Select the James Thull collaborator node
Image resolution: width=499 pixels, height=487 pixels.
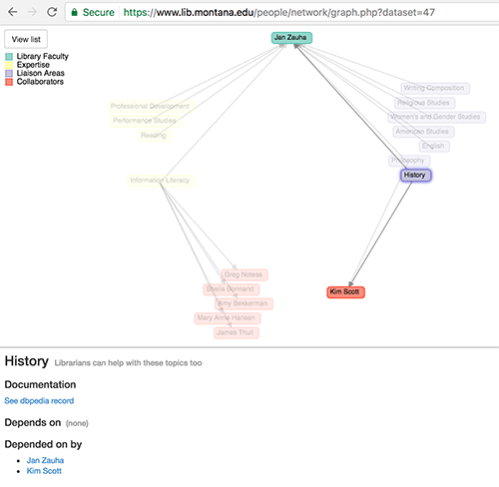(237, 332)
